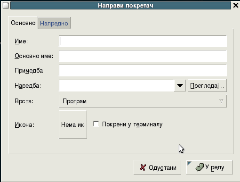Click the Примедба input field
This screenshot has height=182, width=240.
coord(143,71)
